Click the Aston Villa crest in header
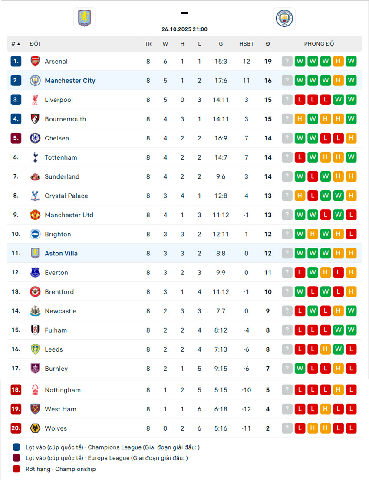Screen dimensions: 369x480 point(84,18)
